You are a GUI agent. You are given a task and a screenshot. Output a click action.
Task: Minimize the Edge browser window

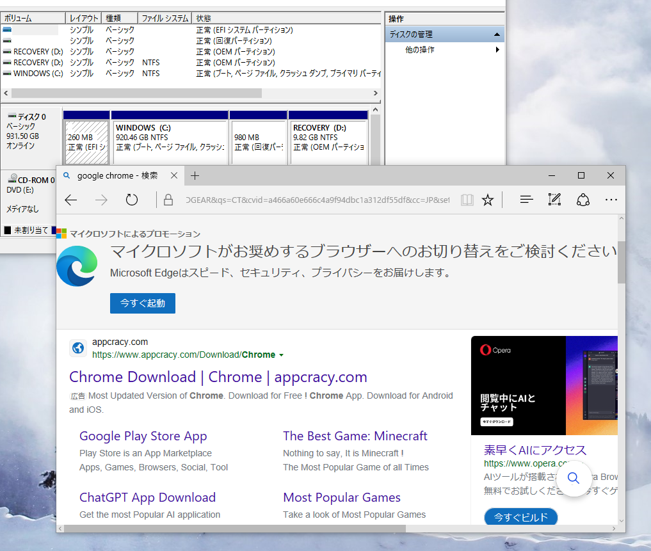pos(552,175)
